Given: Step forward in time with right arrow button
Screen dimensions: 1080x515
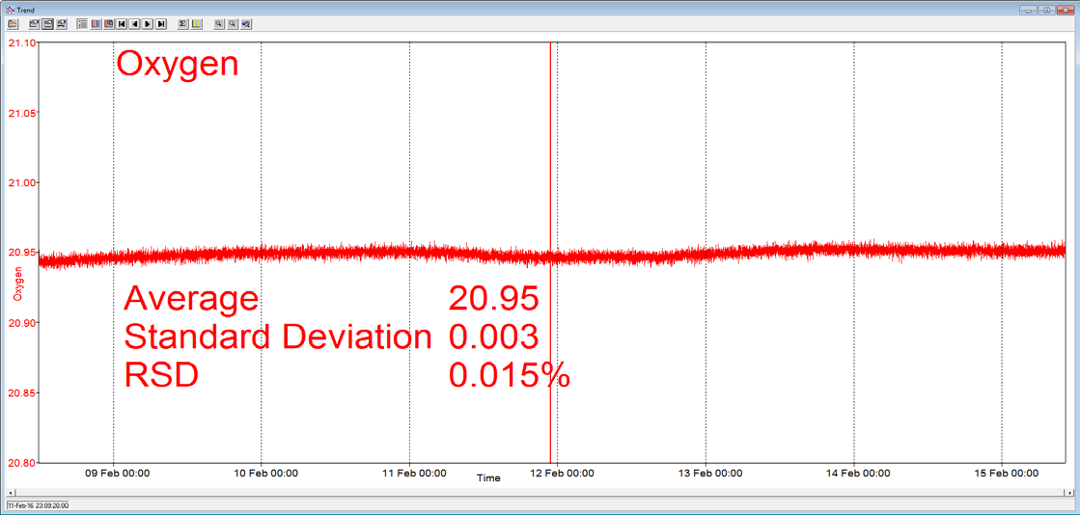Looking at the screenshot, I should (x=148, y=23).
